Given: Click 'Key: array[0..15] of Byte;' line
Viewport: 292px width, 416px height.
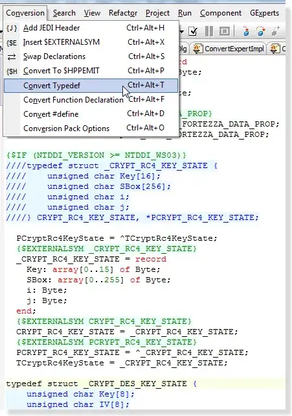Looking at the screenshot, I should [x=93, y=269].
